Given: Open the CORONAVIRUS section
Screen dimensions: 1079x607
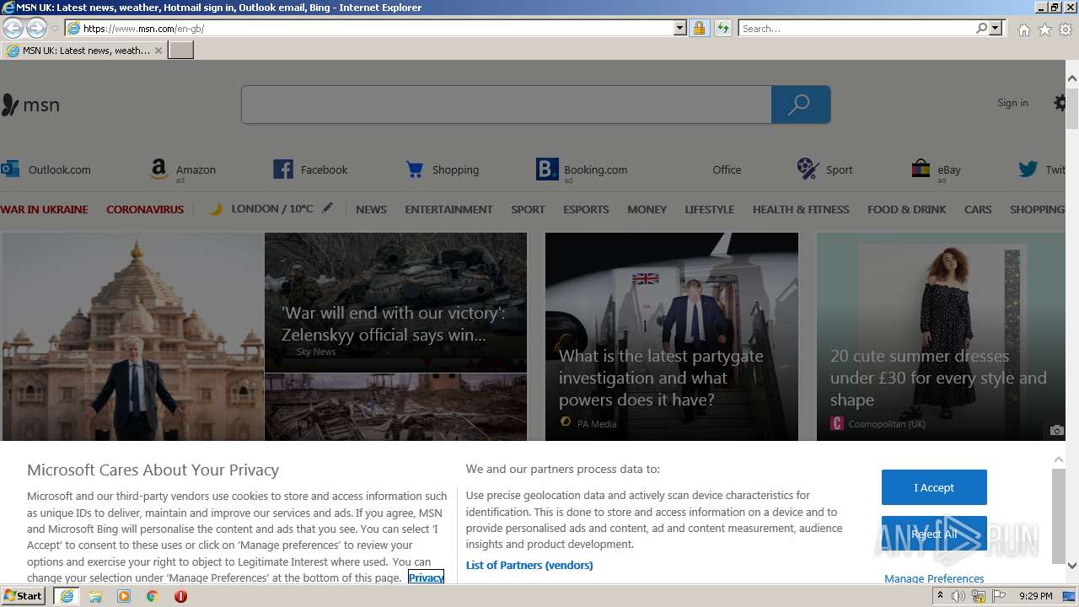Looking at the screenshot, I should click(x=145, y=209).
